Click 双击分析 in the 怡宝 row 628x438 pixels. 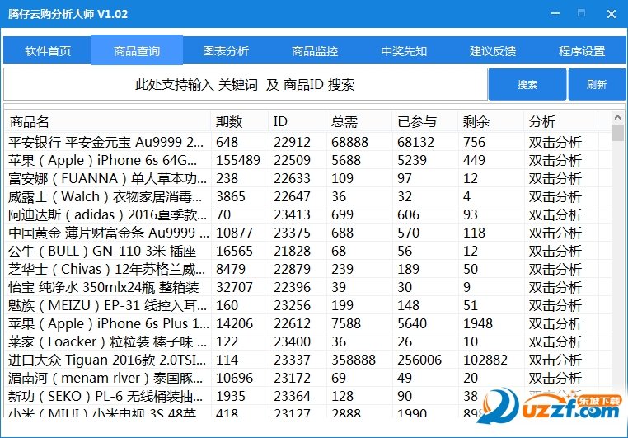pyautogui.click(x=555, y=287)
